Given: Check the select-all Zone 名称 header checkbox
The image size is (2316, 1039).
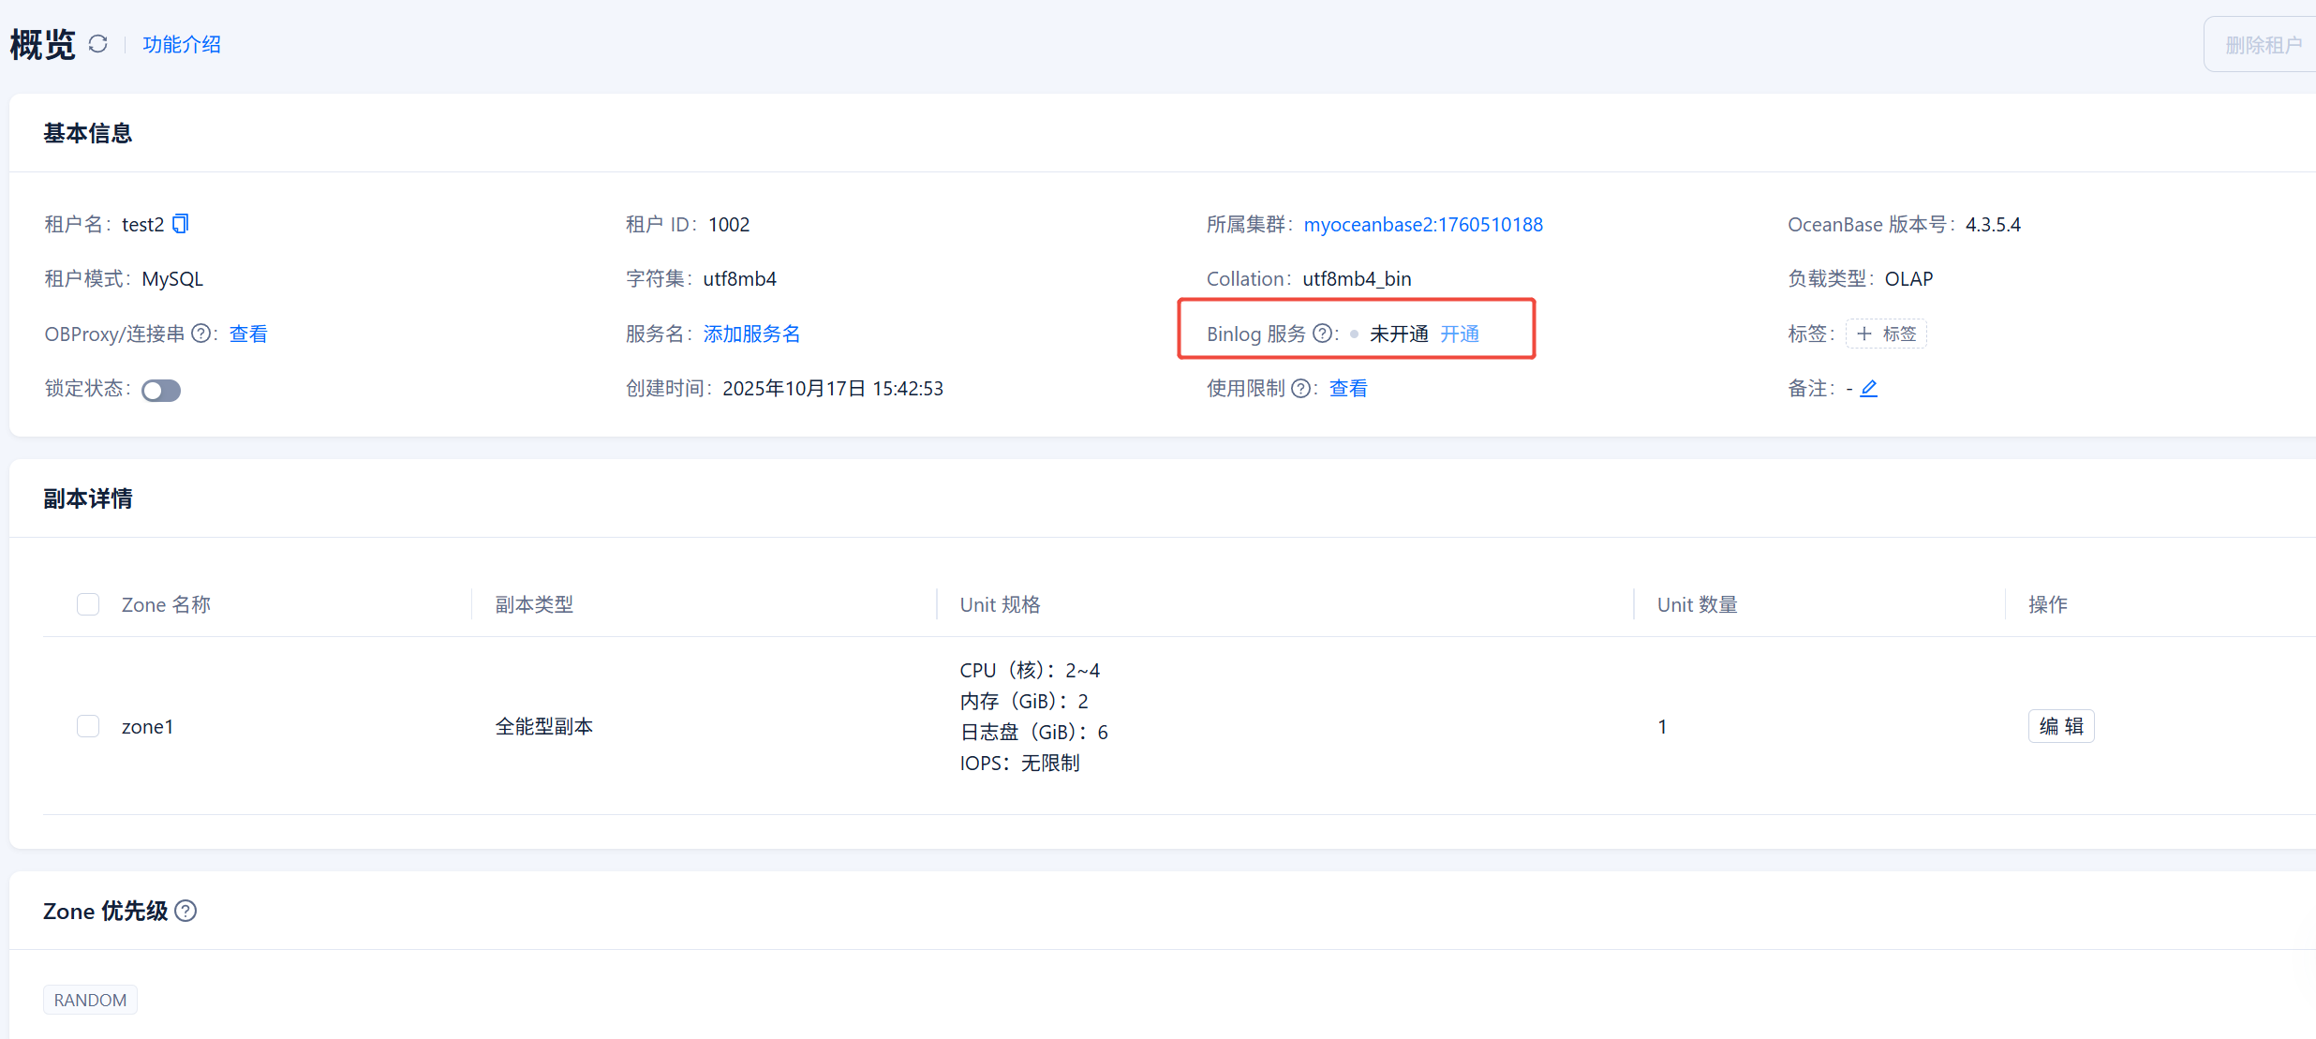Looking at the screenshot, I should [x=88, y=604].
